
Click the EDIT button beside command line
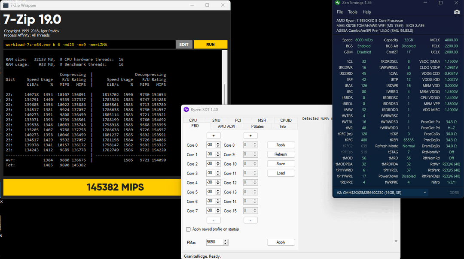point(184,45)
